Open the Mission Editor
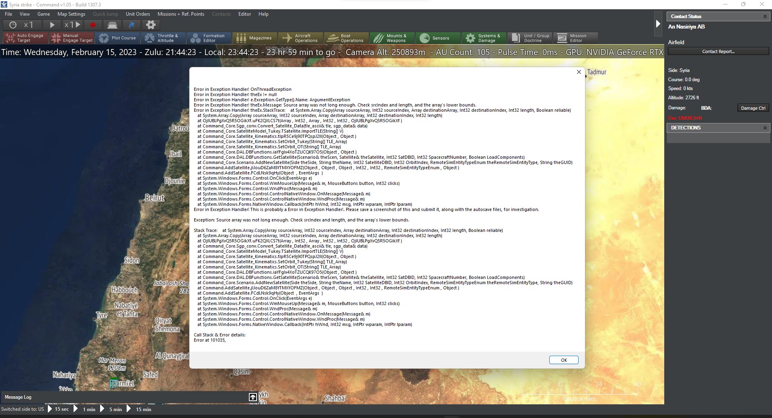This screenshot has height=418, width=772. pyautogui.click(x=575, y=38)
